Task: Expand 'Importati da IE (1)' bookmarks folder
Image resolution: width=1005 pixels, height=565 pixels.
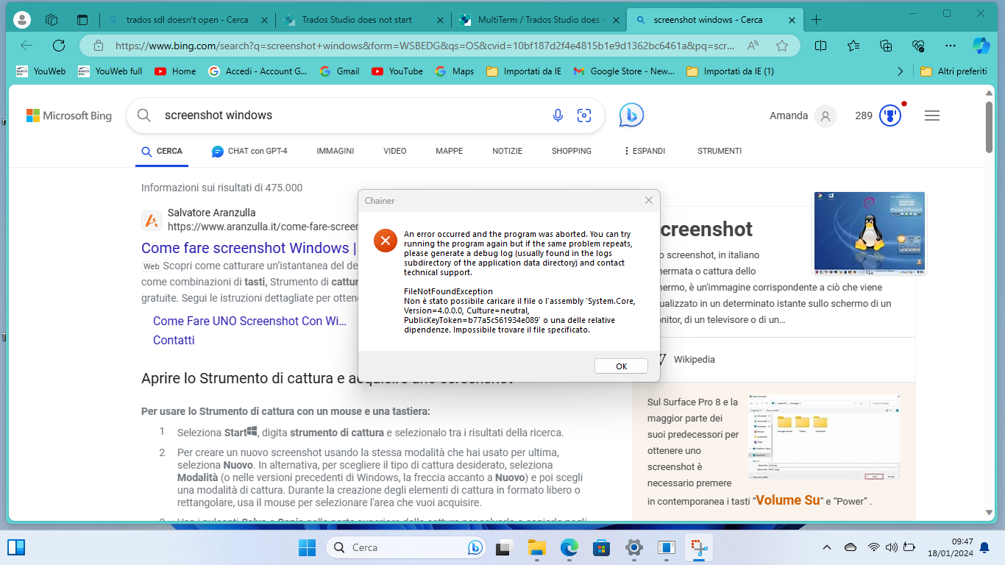Action: (730, 71)
